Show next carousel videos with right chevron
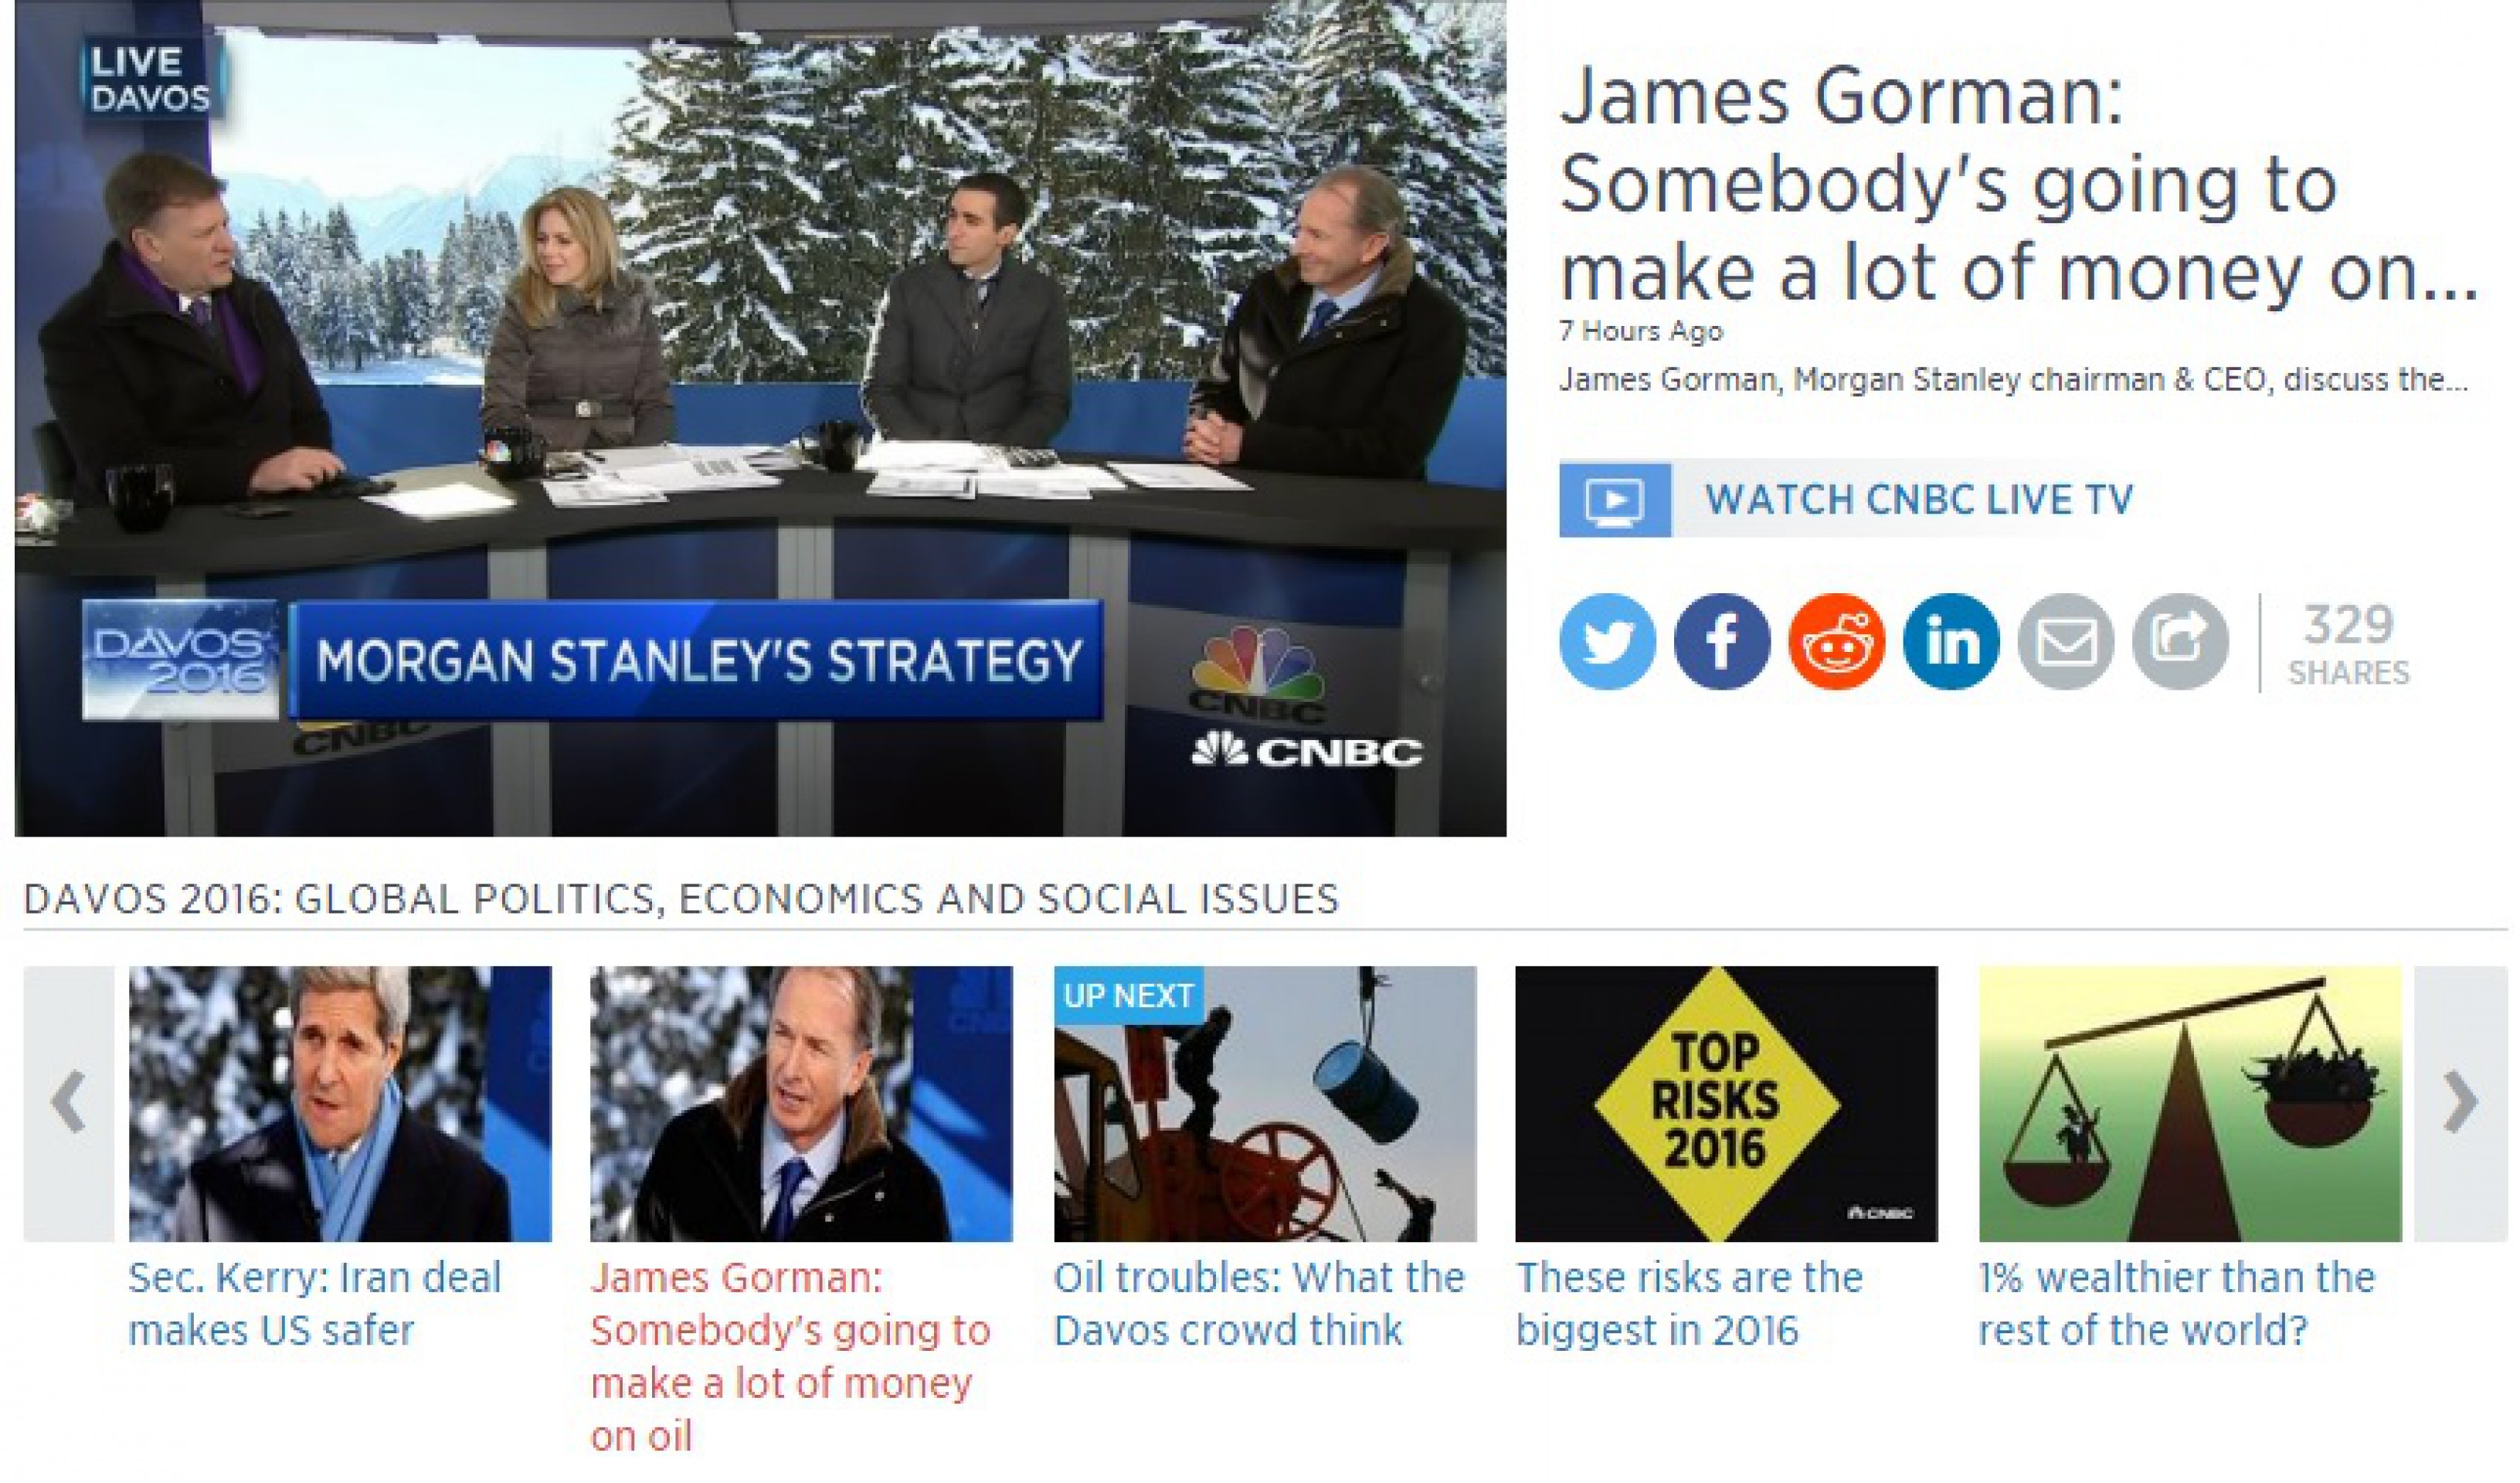2520x1483 pixels. tap(2460, 1103)
